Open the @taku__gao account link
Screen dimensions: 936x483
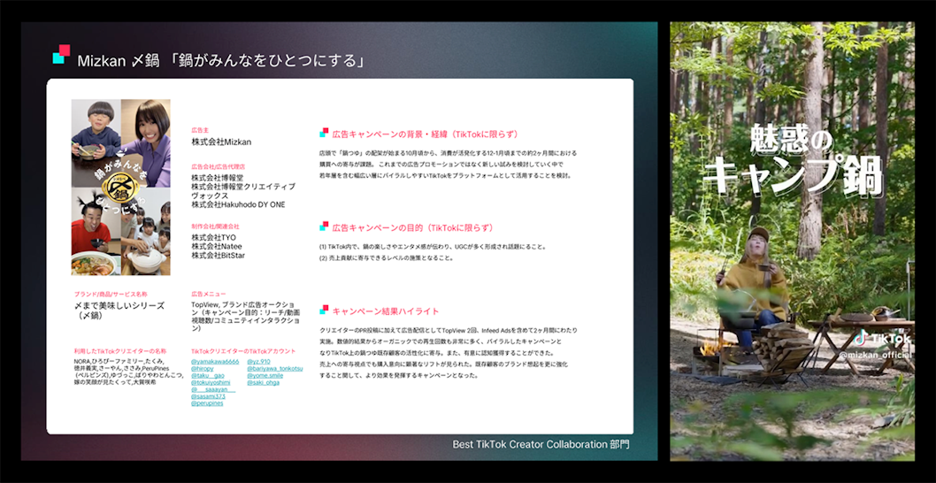[x=207, y=376]
